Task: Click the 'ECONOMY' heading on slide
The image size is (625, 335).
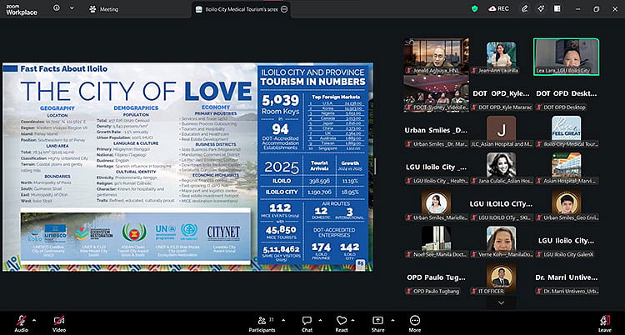Action: (x=216, y=107)
